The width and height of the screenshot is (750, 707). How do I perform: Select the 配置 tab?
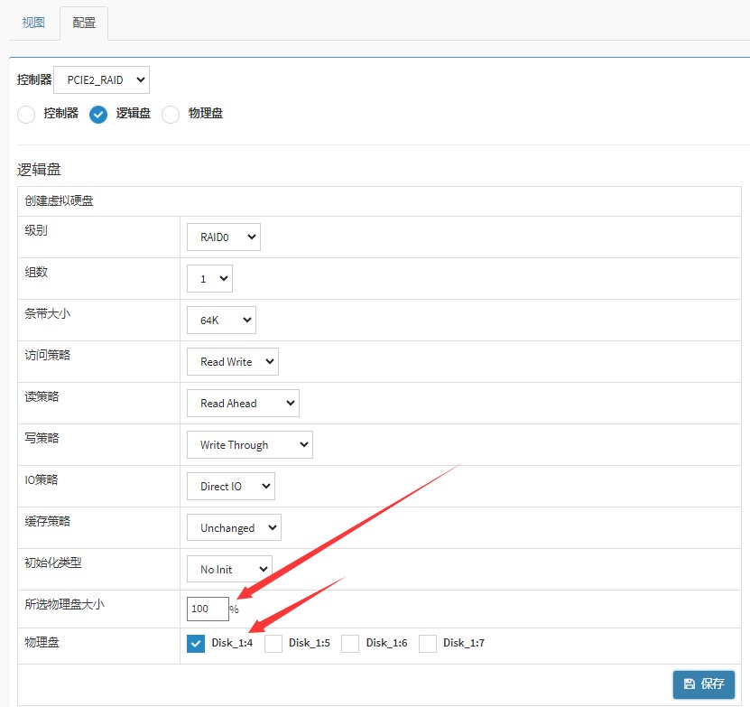[x=84, y=23]
